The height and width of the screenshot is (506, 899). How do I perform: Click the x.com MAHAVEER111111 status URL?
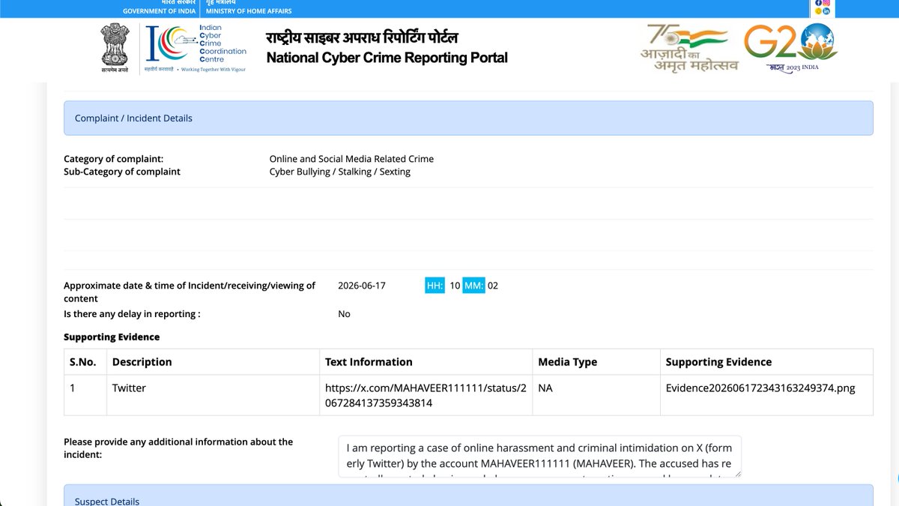[426, 395]
